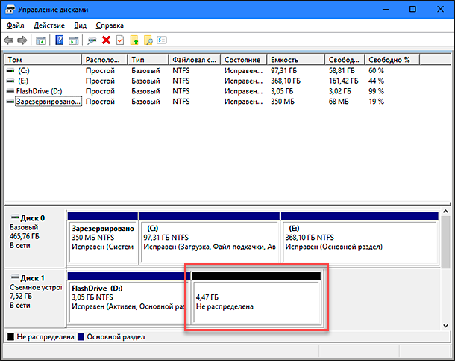Click the Disk Management title bar app icon

coord(10,10)
